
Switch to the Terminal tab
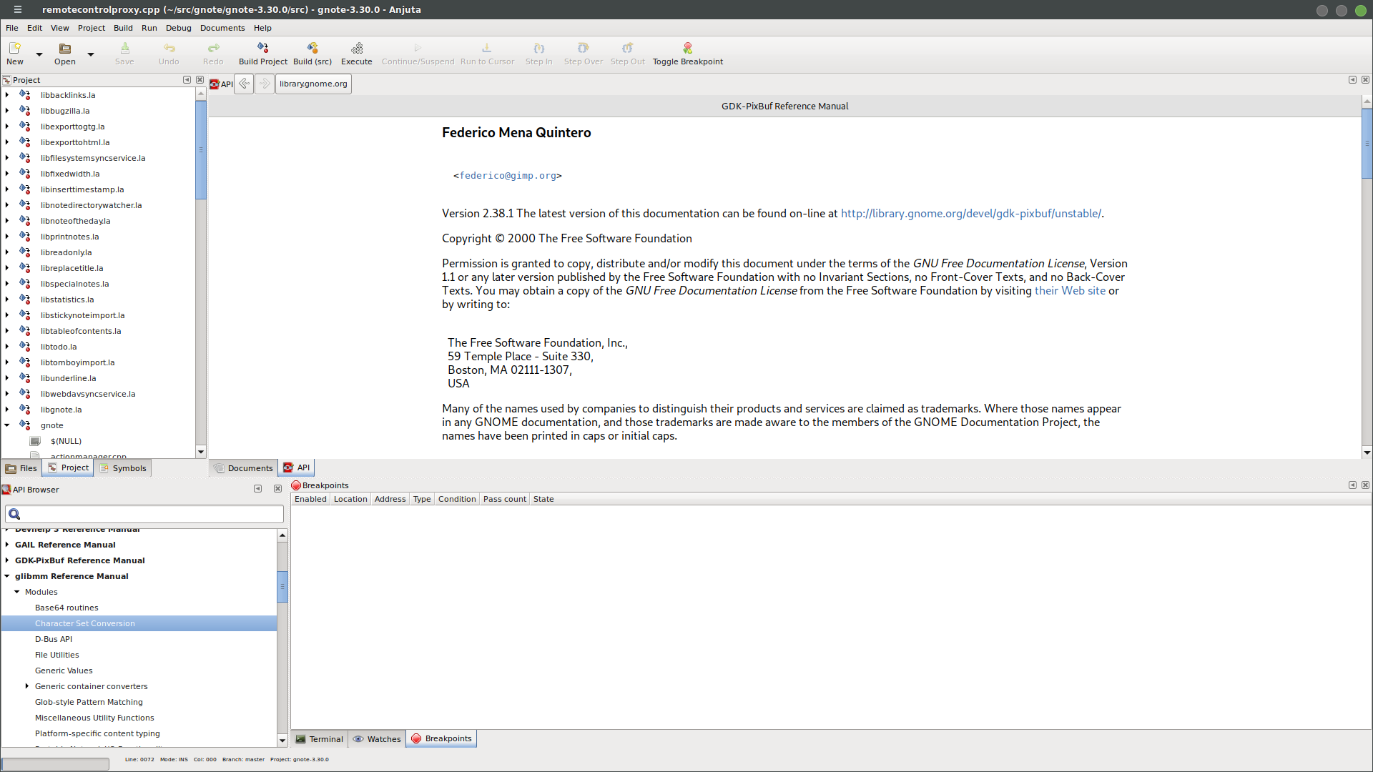320,739
